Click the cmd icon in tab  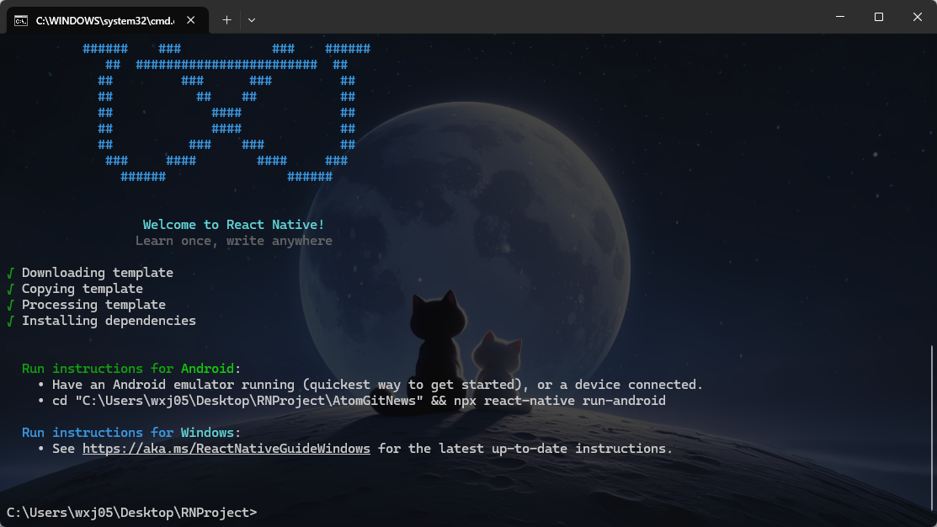(x=21, y=21)
